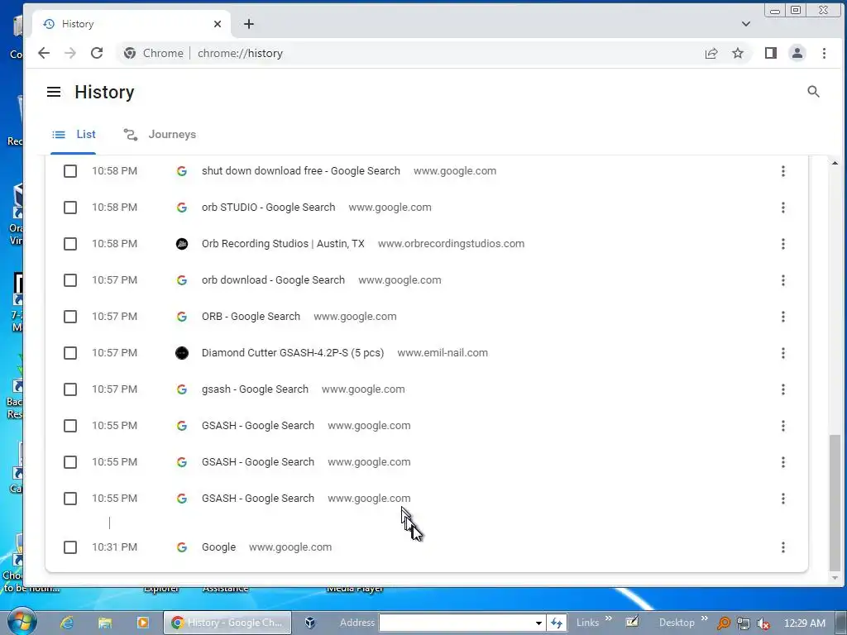Open the Google homepage history link
The width and height of the screenshot is (847, 635).
point(218,547)
